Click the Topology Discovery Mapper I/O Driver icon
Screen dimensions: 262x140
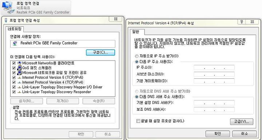20,87
